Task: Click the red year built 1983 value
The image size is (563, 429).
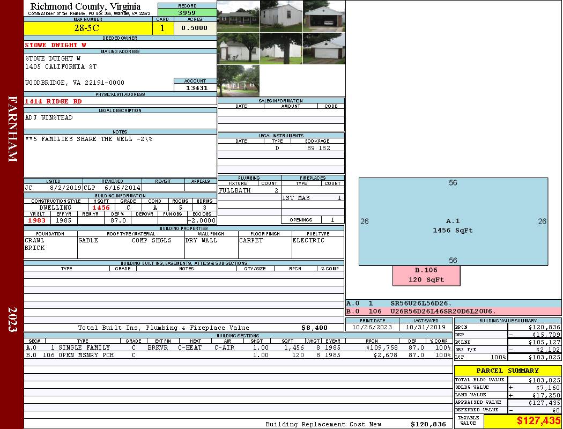Action: coord(37,220)
